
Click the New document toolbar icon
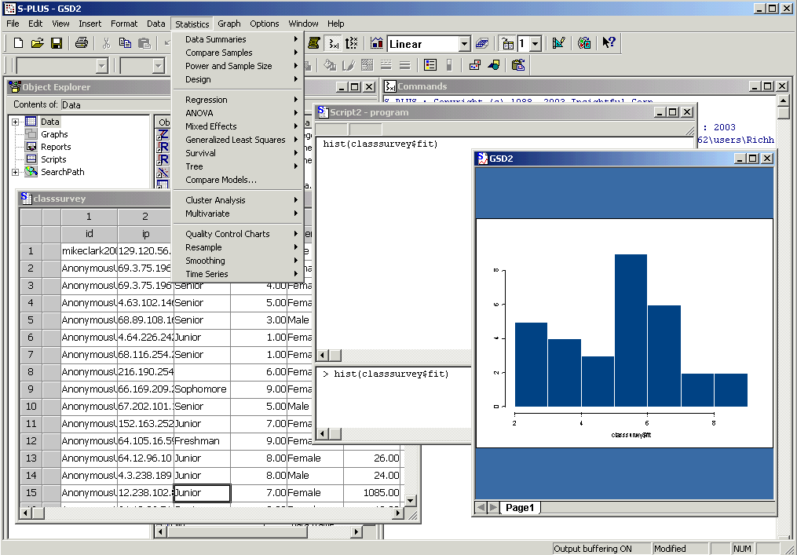(18, 44)
